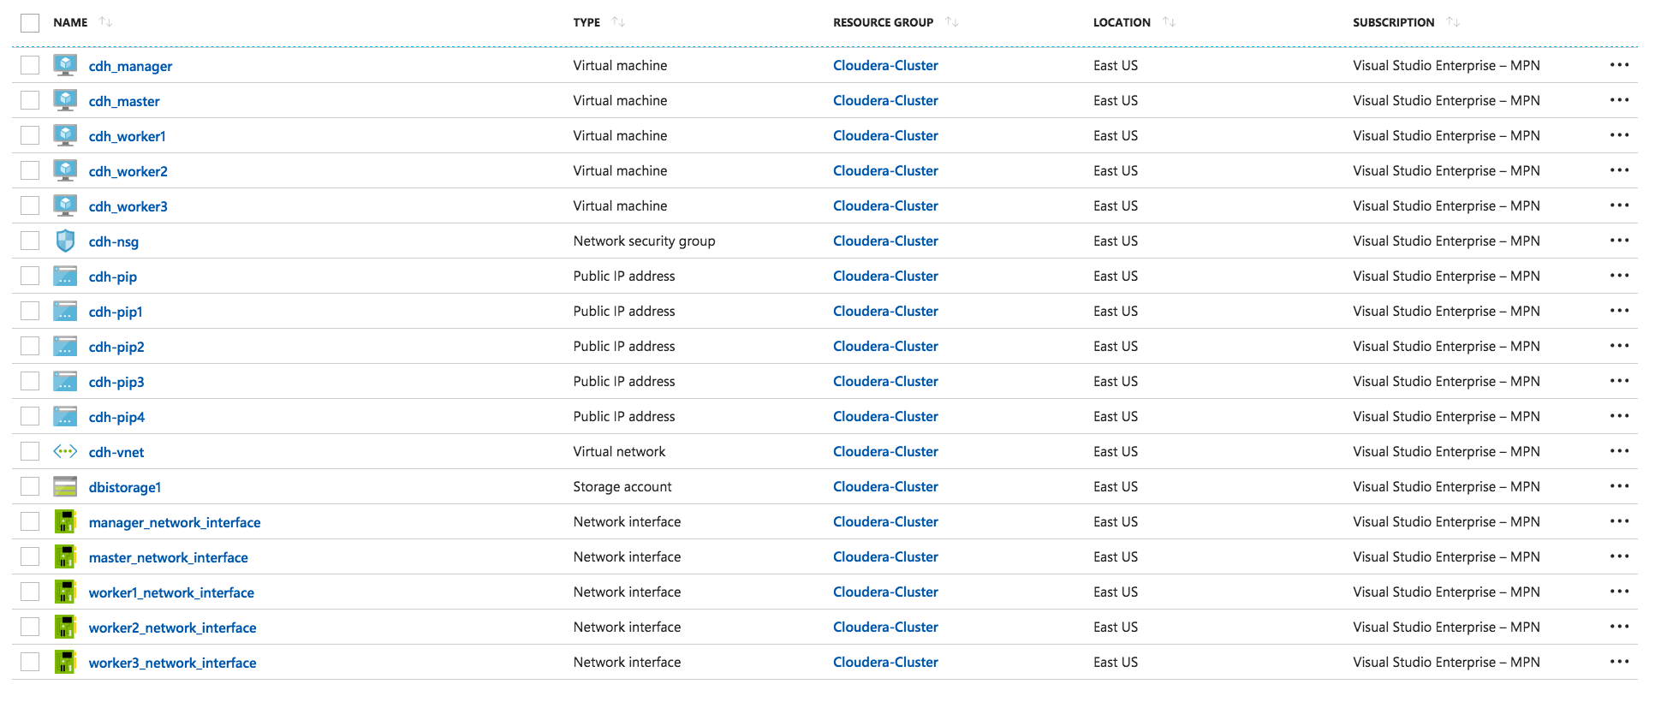Select the worker3_network_interface row checkbox
This screenshot has width=1661, height=702.
(x=30, y=662)
